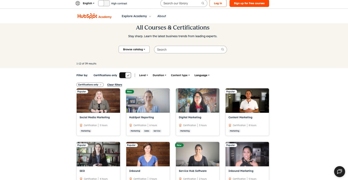Click the '8 hours' duration text

tap(253, 125)
